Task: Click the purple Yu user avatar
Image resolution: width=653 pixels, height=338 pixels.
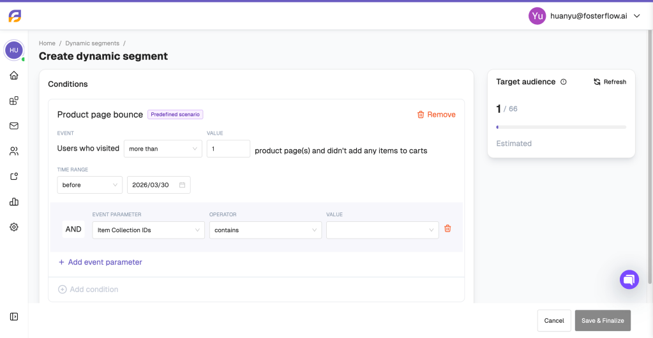Action: coord(537,16)
